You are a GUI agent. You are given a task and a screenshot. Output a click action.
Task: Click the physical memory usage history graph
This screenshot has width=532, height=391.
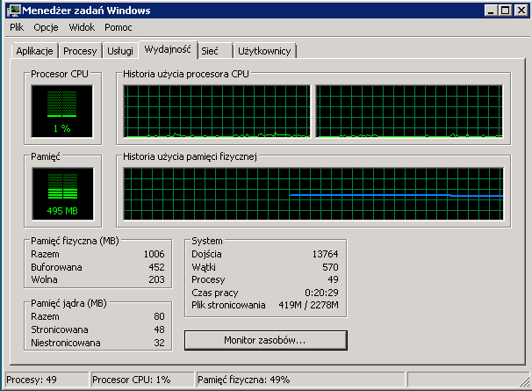pyautogui.click(x=313, y=194)
